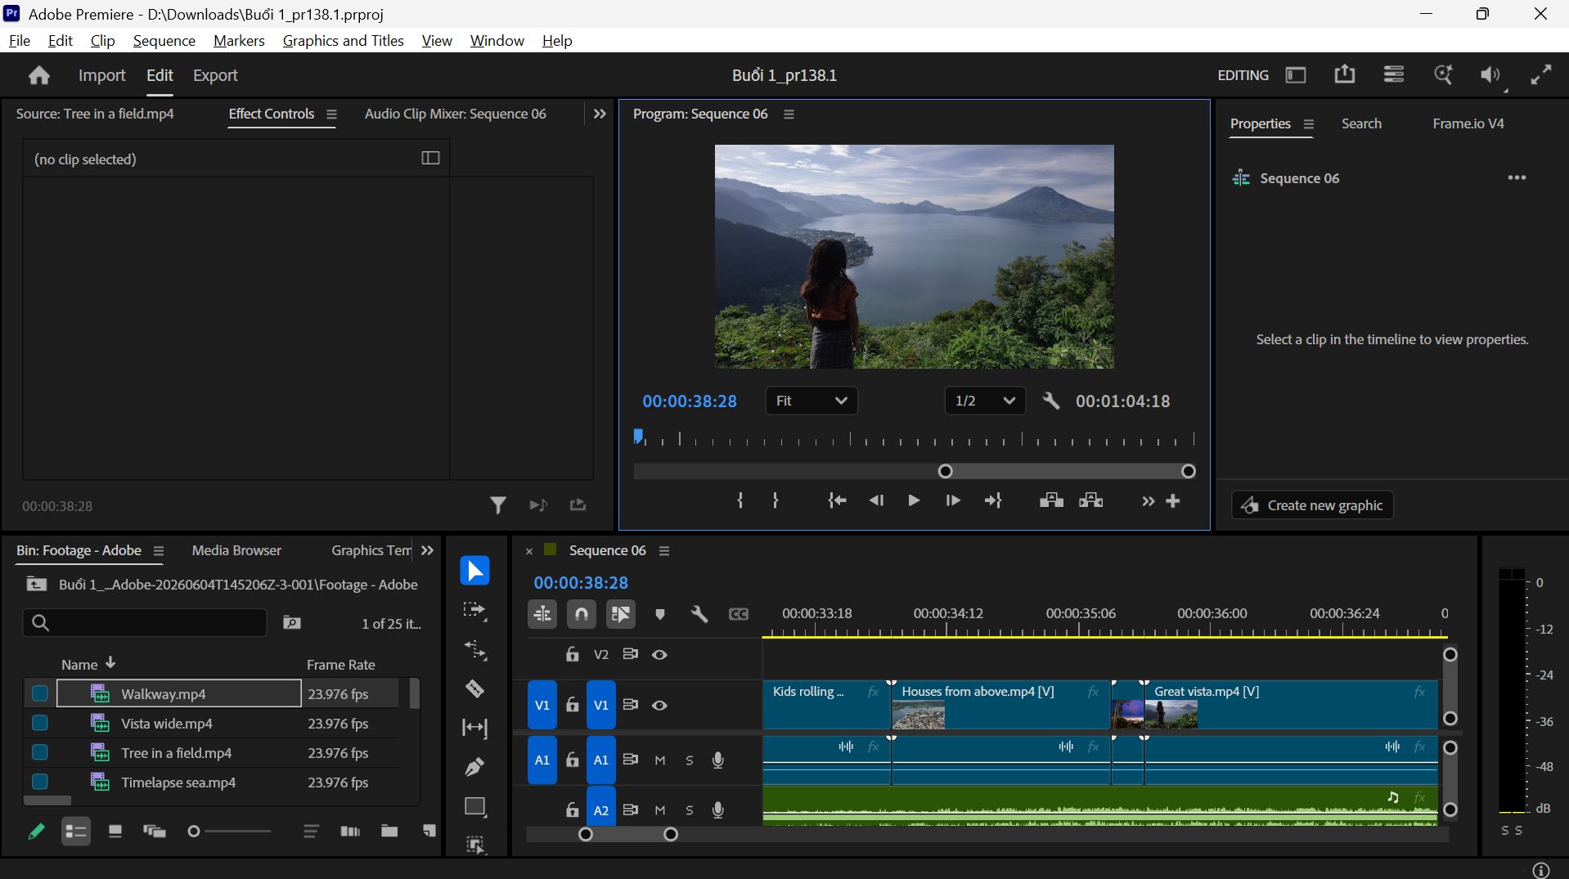Image resolution: width=1569 pixels, height=879 pixels.
Task: Open Program monitor settings wrench
Action: tap(1051, 401)
